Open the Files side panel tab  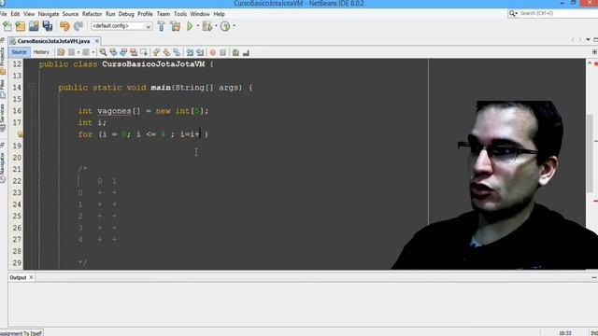2,89
